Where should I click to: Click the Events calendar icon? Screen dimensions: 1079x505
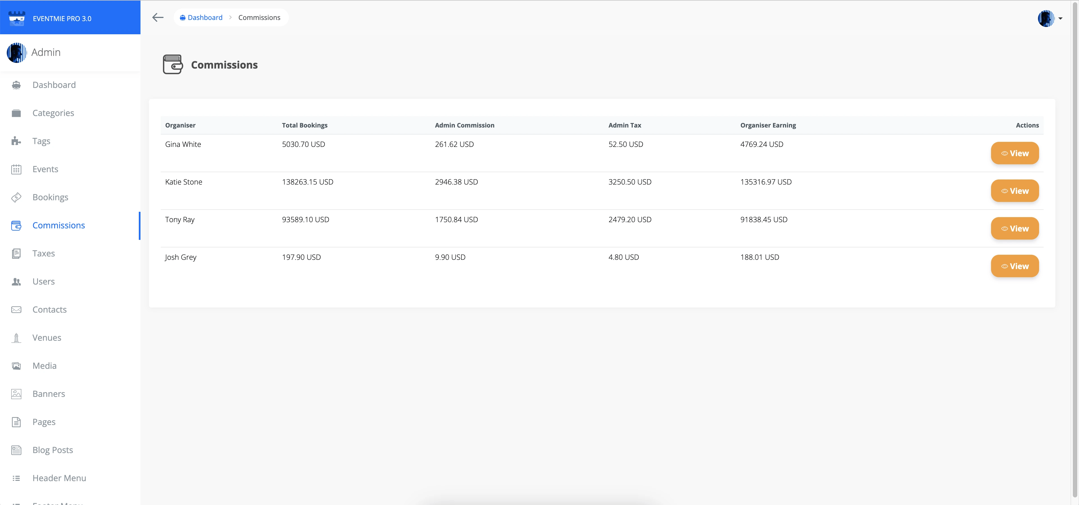16,169
